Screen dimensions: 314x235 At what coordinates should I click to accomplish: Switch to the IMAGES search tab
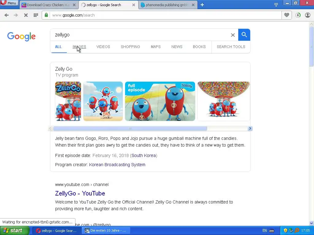(x=79, y=47)
